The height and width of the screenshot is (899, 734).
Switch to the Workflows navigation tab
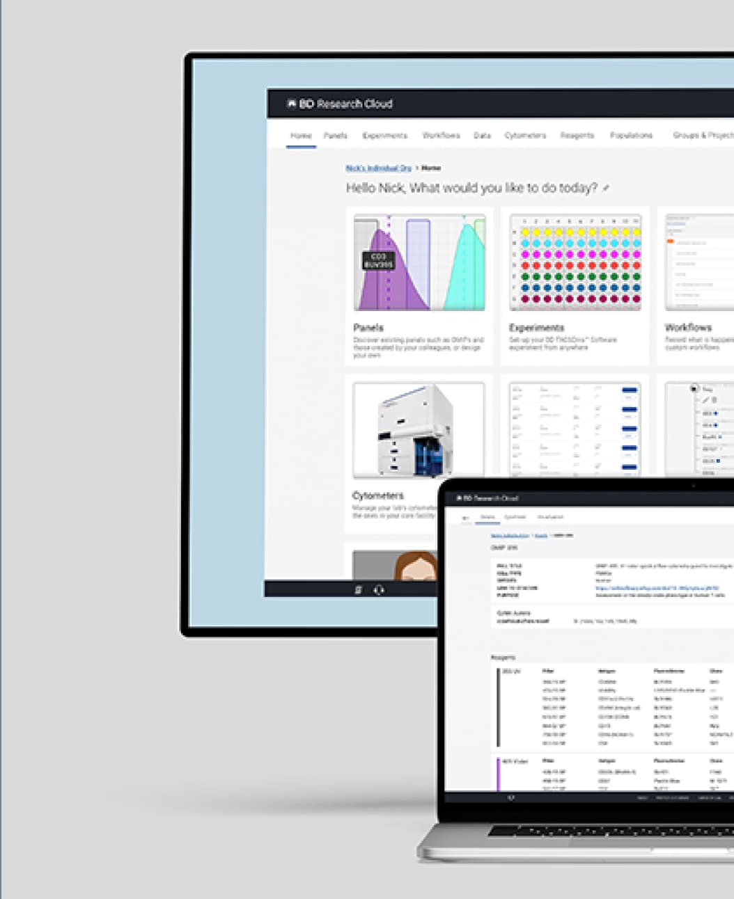coord(441,136)
